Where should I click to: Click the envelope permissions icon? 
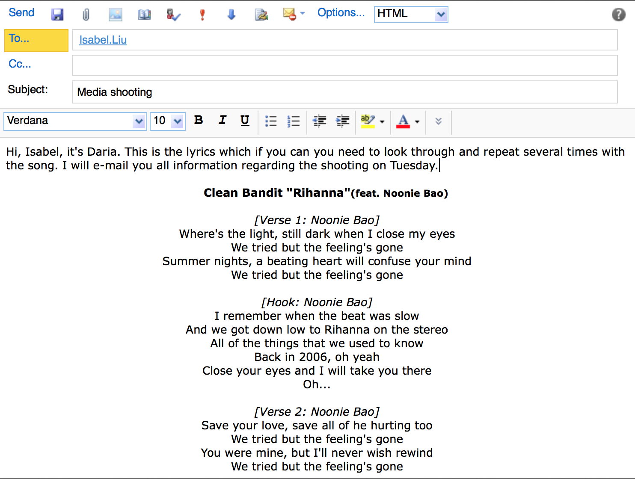[290, 14]
